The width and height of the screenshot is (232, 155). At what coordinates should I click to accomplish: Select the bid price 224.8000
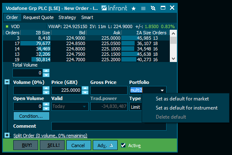coord(75,49)
